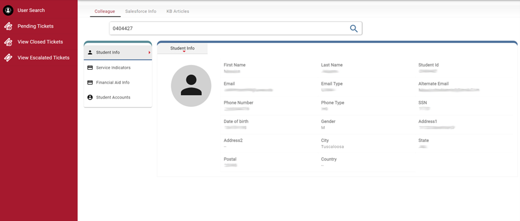Click the SSN label
Viewport: 520px width, 221px height.
click(x=422, y=103)
